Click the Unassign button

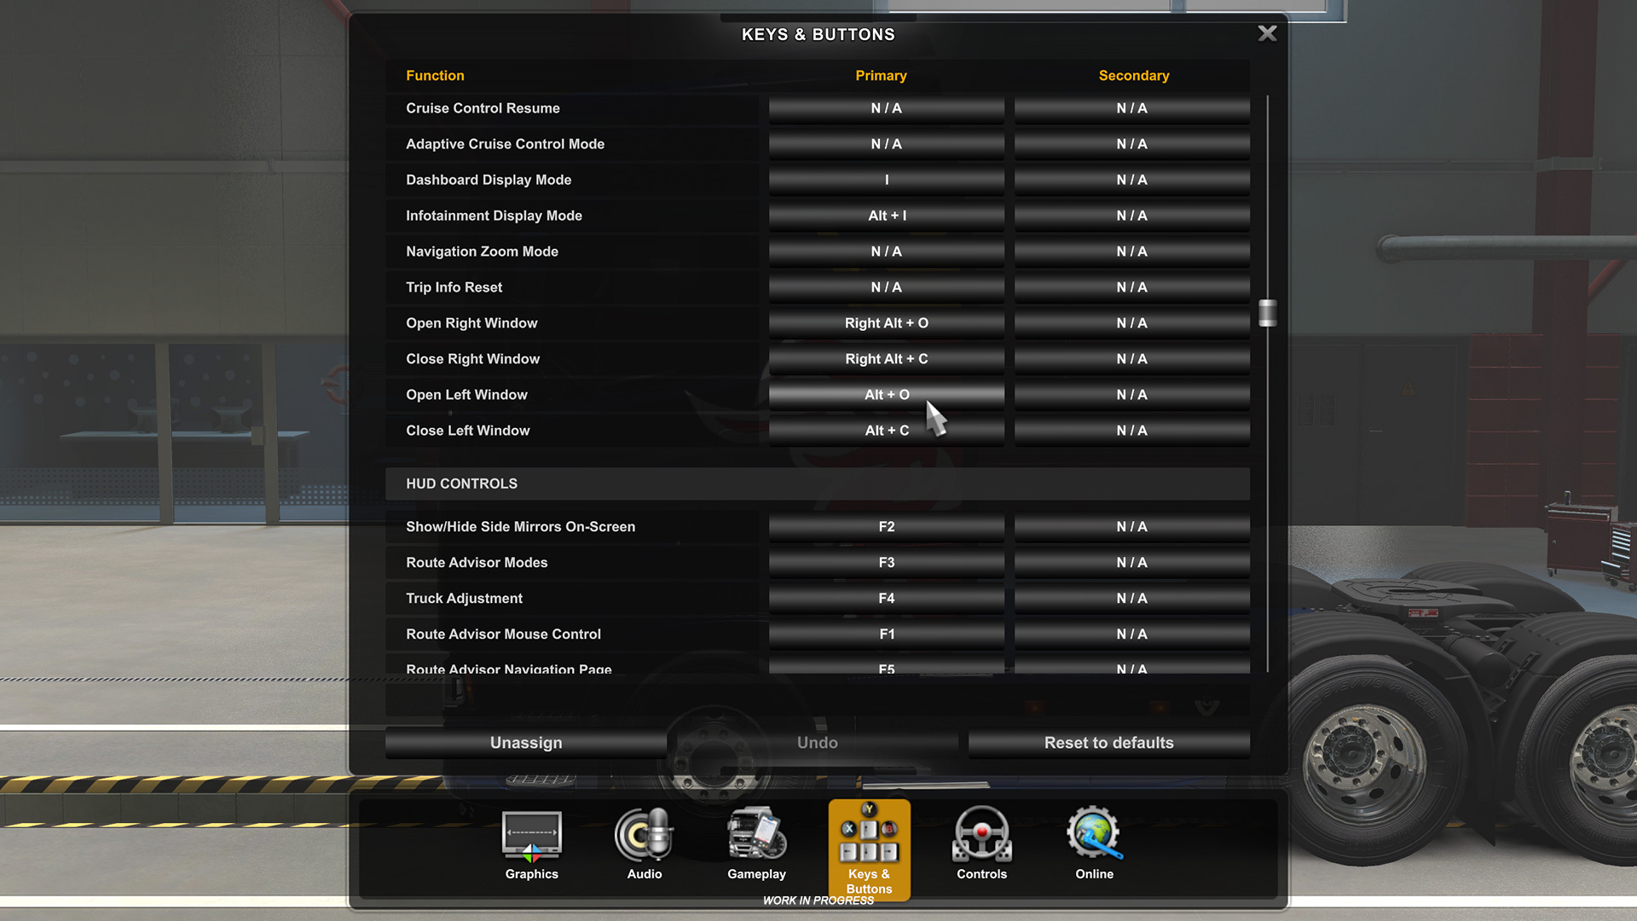click(x=526, y=742)
